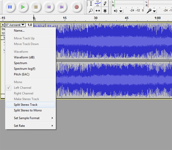Click inside the upper left channel waveform

pyautogui.click(x=114, y=41)
